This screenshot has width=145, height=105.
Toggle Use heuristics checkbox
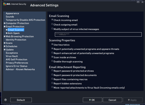pyautogui.click(x=52, y=44)
